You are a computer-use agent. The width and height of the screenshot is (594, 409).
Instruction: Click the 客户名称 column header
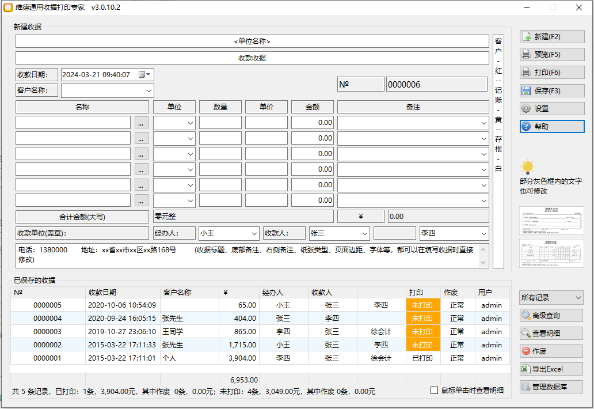pyautogui.click(x=177, y=292)
